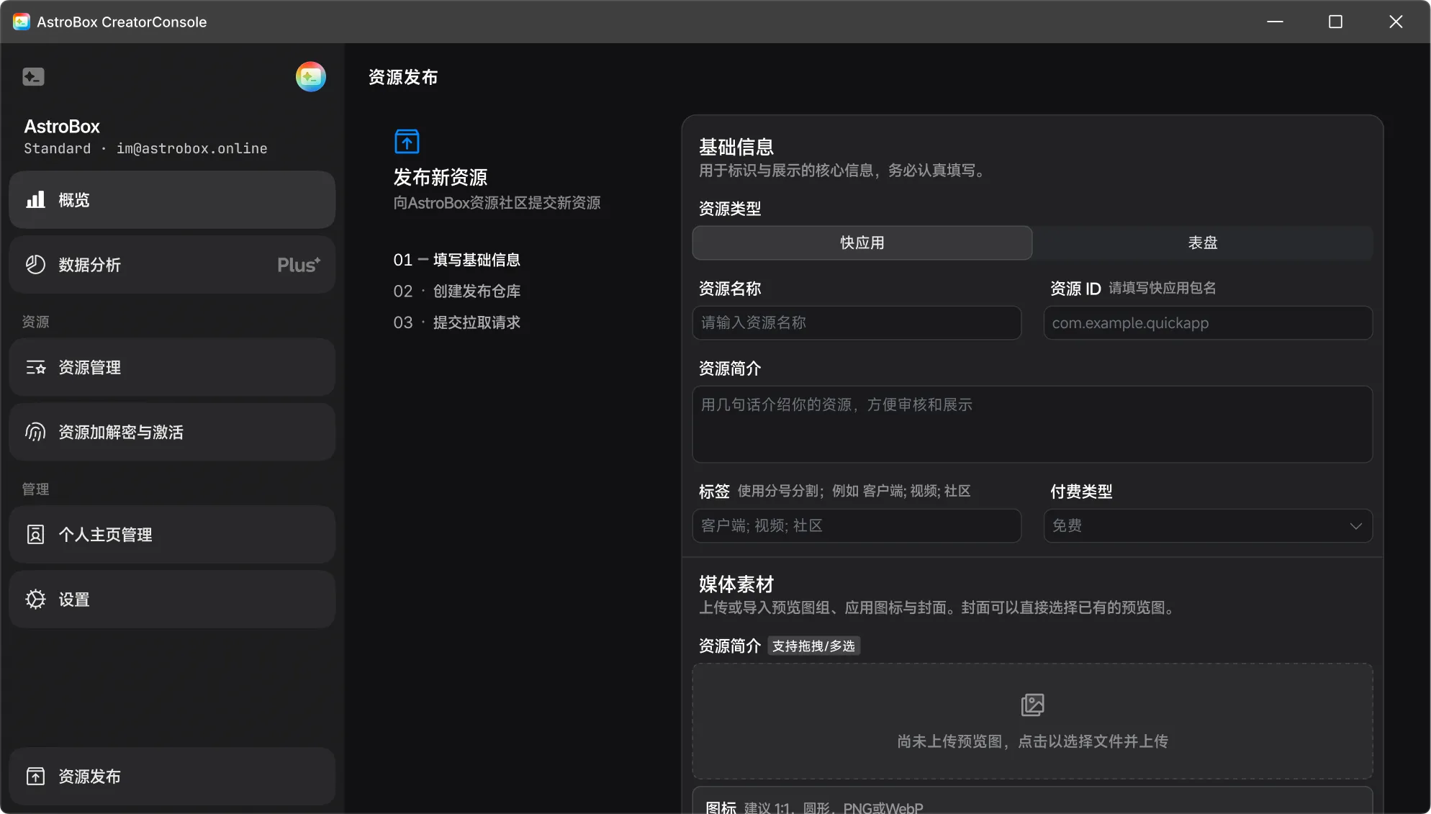Viewport: 1431px width, 814px height.
Task: Click step 01 填写基础信息
Action: coord(456,259)
